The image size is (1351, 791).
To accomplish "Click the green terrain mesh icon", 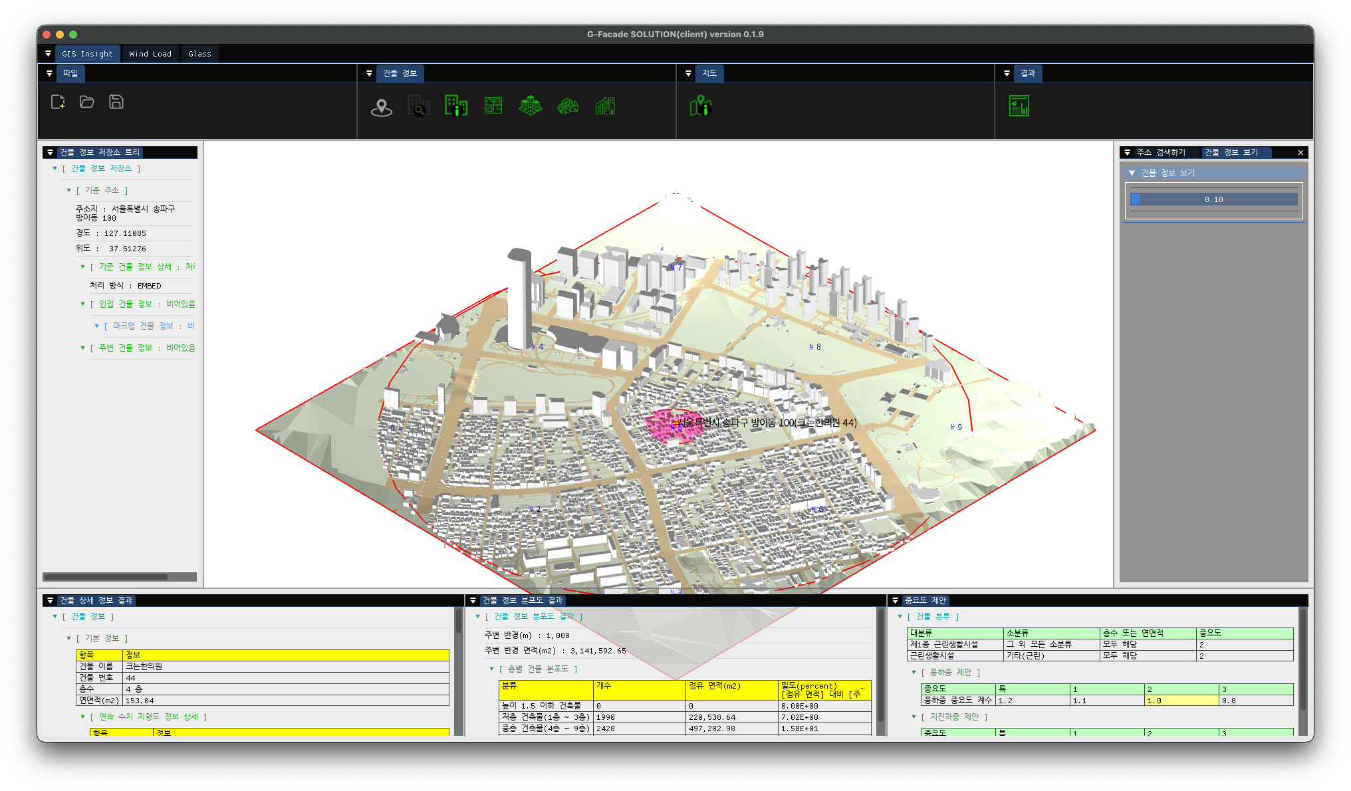I will pyautogui.click(x=568, y=106).
